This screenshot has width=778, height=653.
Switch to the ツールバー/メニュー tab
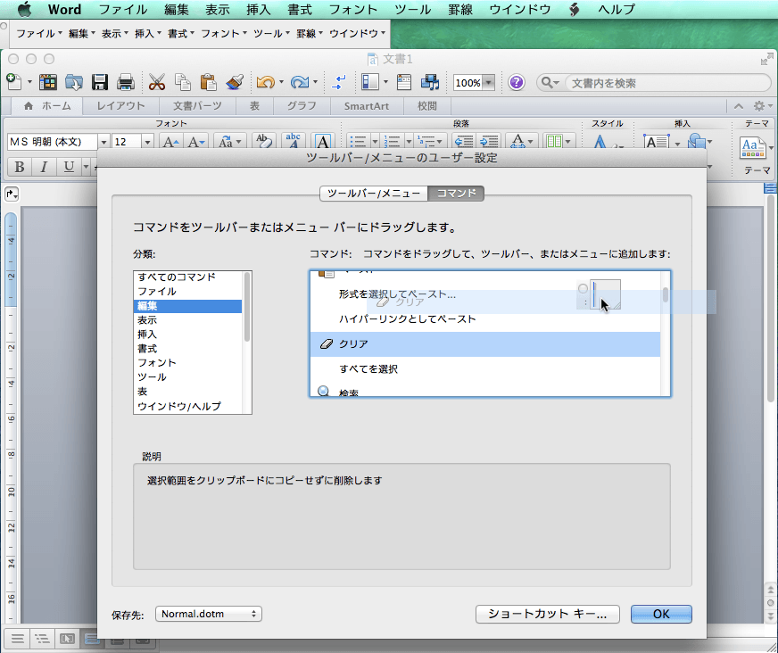click(374, 193)
